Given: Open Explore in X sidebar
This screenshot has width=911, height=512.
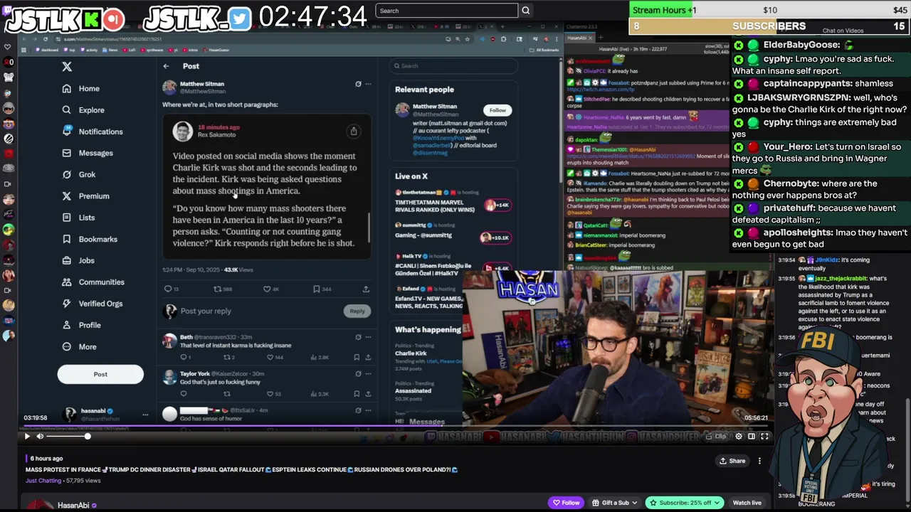Looking at the screenshot, I should click(x=83, y=110).
